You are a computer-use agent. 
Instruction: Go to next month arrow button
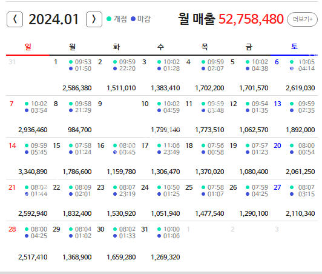(94, 19)
